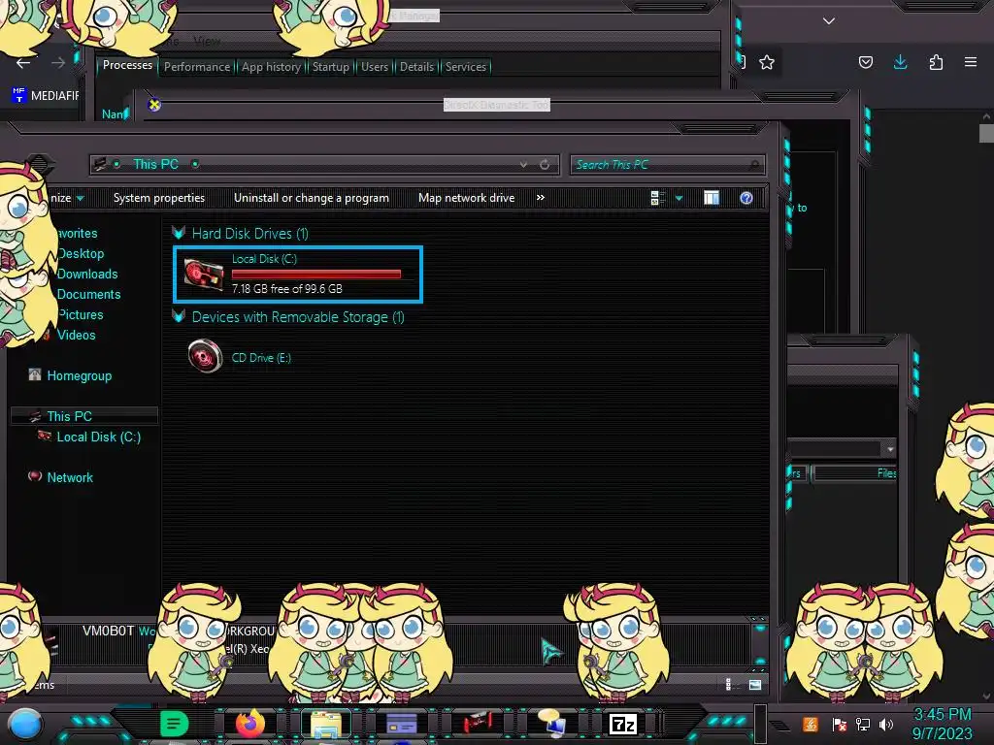994x745 pixels.
Task: Select Homegroup in the navigation pane
Action: click(x=80, y=375)
